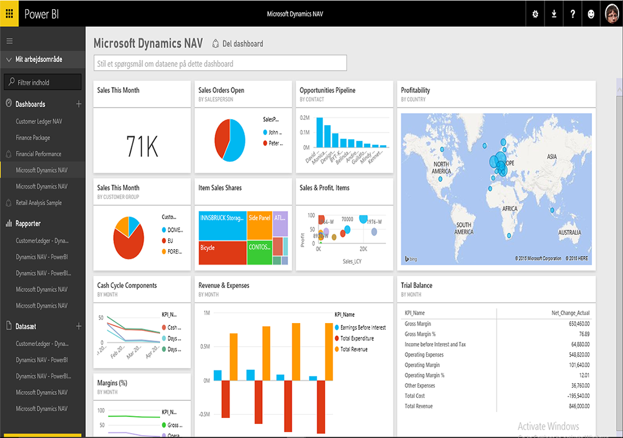Click the Trial Balance tile title
Image resolution: width=623 pixels, height=438 pixels.
pos(417,285)
